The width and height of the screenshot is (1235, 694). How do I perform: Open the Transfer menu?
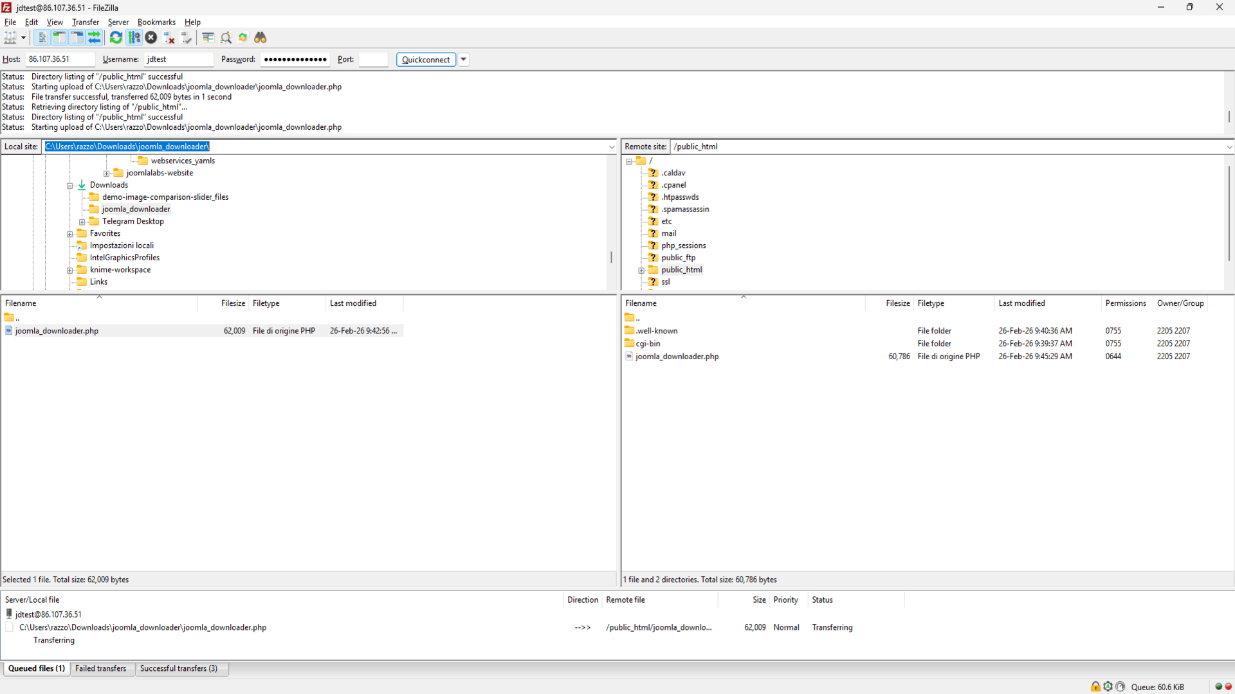coord(85,22)
